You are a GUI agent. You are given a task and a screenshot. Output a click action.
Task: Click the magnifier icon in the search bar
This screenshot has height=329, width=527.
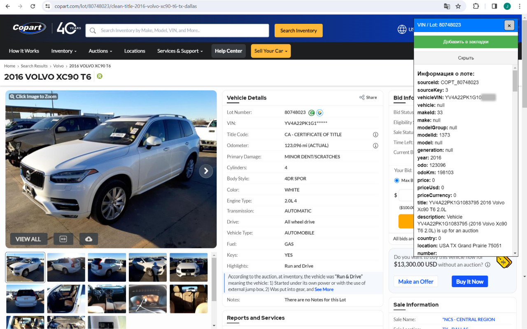[x=92, y=30]
